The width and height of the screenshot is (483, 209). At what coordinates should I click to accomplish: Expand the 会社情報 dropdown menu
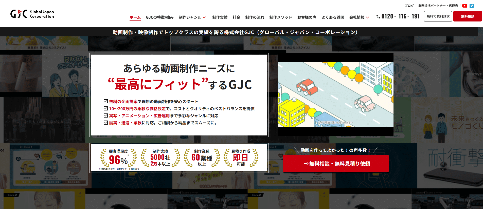click(x=357, y=17)
